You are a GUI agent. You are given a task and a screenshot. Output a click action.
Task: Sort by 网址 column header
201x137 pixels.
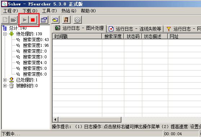[x=184, y=36]
